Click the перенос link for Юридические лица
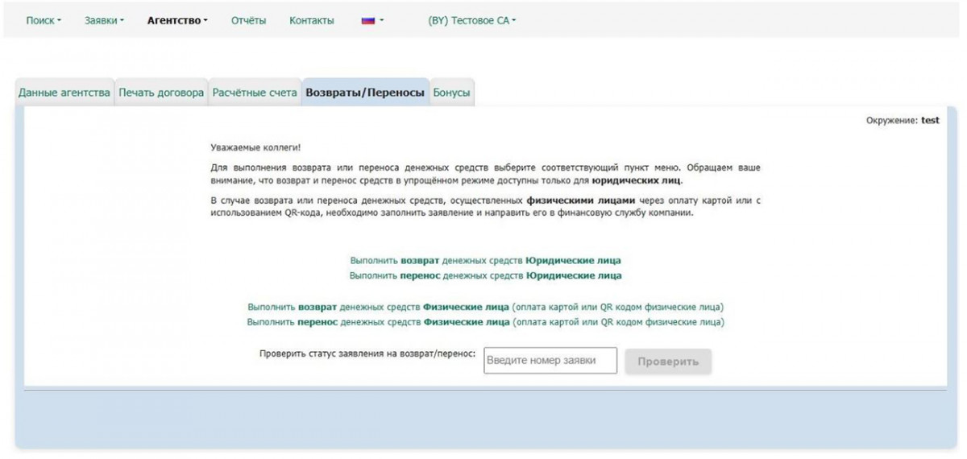 click(x=485, y=275)
